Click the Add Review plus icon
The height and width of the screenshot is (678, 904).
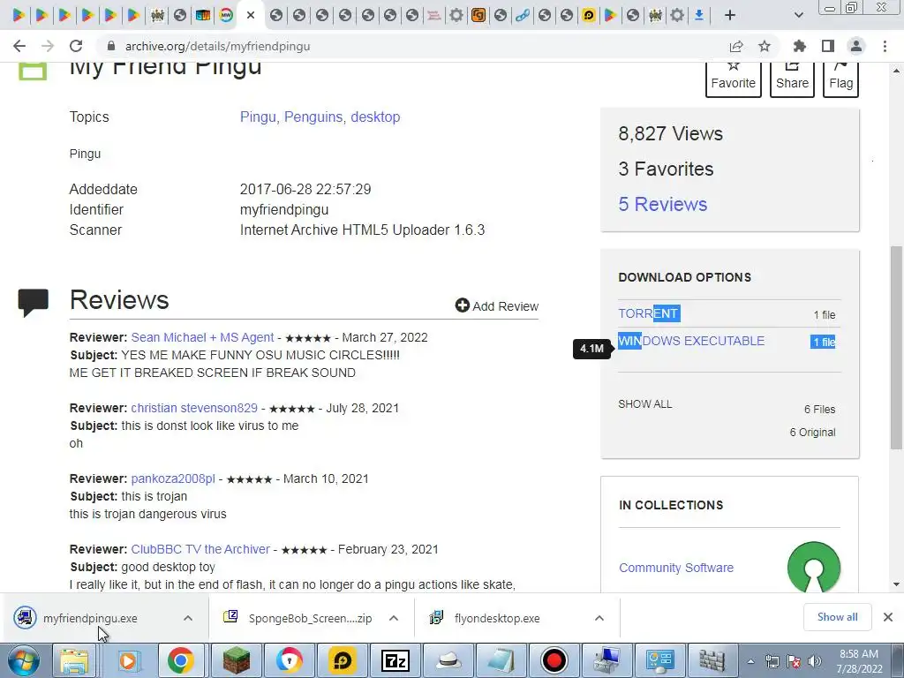[x=463, y=305]
